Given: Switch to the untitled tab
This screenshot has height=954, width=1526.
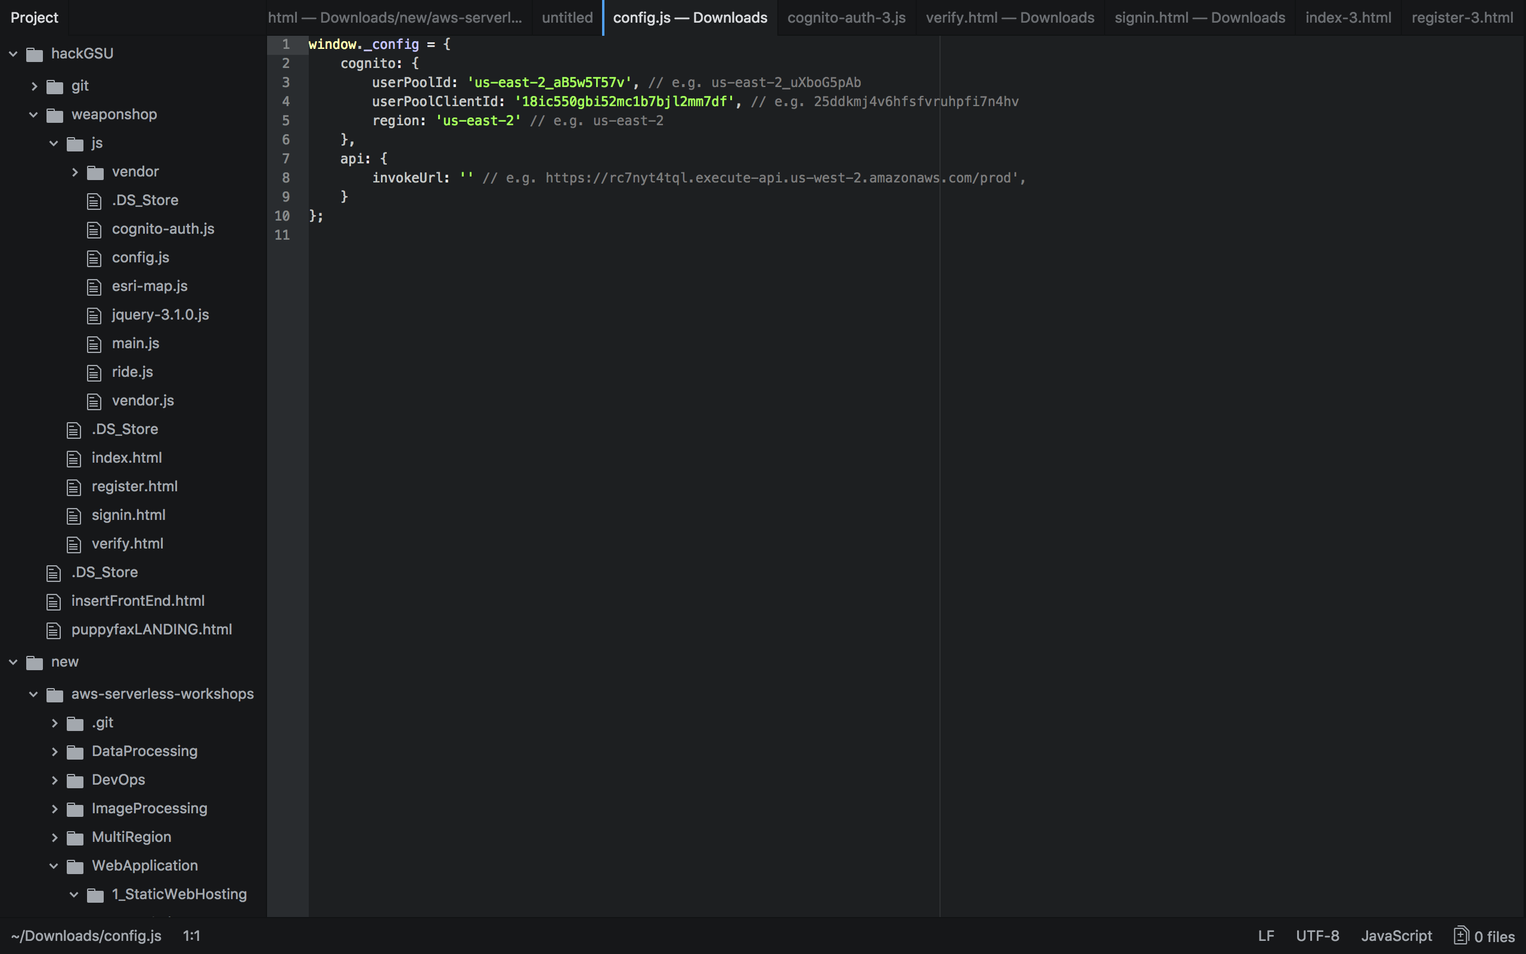Looking at the screenshot, I should tap(567, 18).
